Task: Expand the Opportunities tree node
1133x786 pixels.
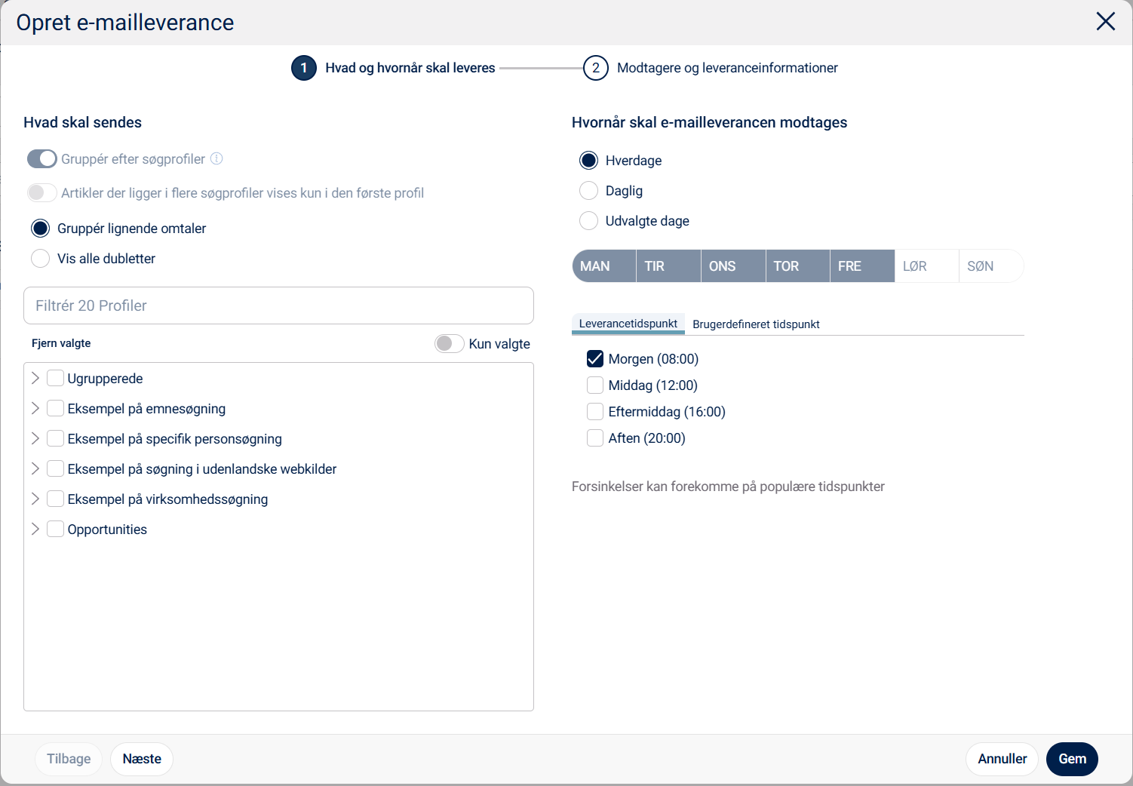Action: point(35,529)
